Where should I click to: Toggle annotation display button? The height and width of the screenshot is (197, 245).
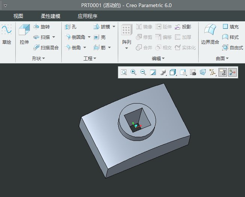pos(223,73)
